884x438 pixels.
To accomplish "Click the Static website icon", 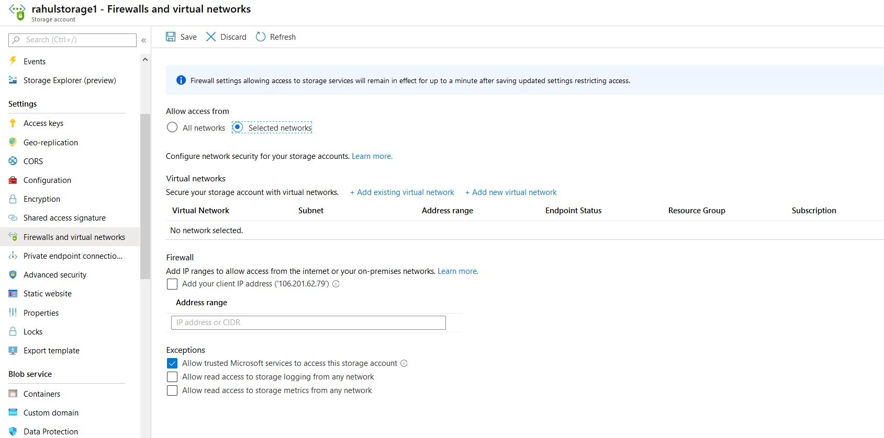I will pyautogui.click(x=13, y=293).
